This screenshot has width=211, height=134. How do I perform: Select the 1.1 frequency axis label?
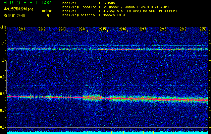coord(3,44)
